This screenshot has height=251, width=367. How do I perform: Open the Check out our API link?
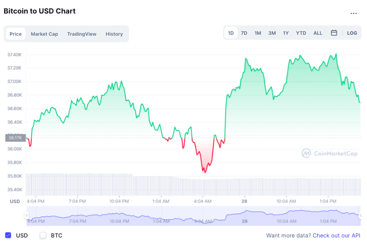(337, 235)
